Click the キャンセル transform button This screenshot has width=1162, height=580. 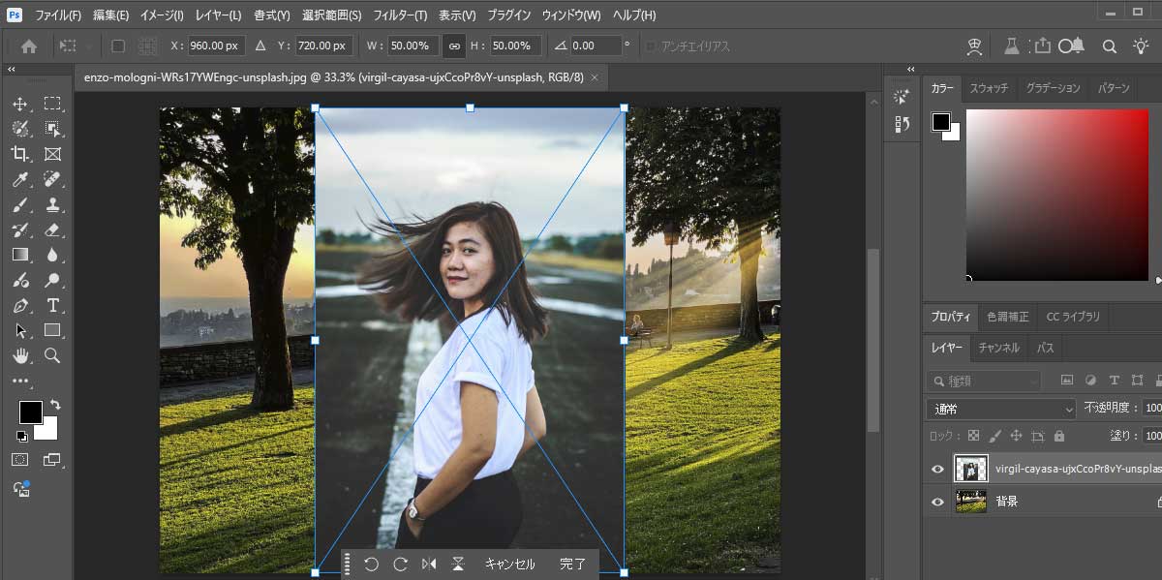509,564
